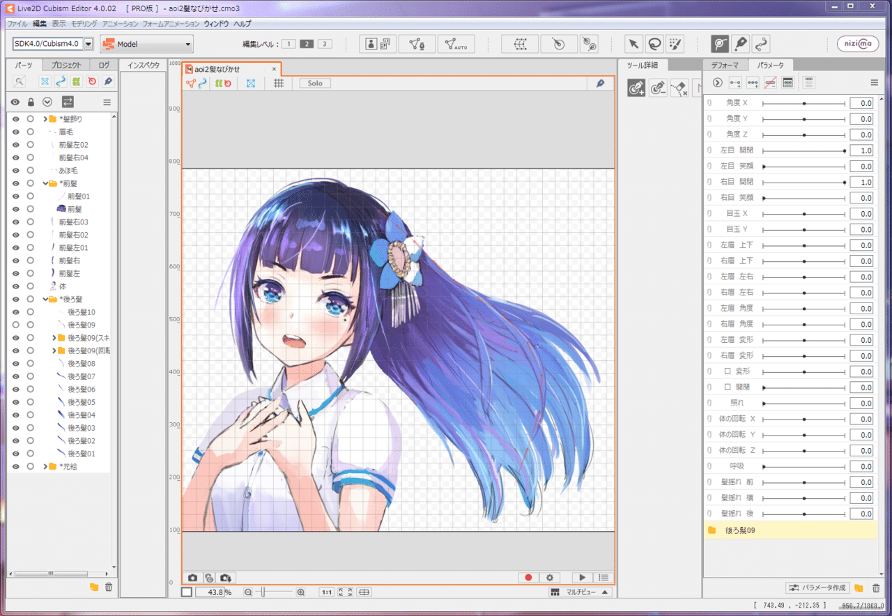Open the Parts panel hamburger menu
The height and width of the screenshot is (616, 892).
(107, 102)
